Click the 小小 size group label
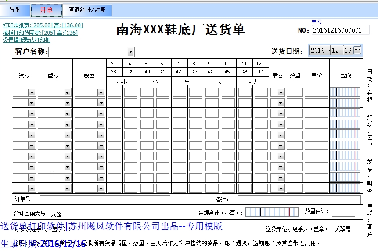 (x=122, y=82)
